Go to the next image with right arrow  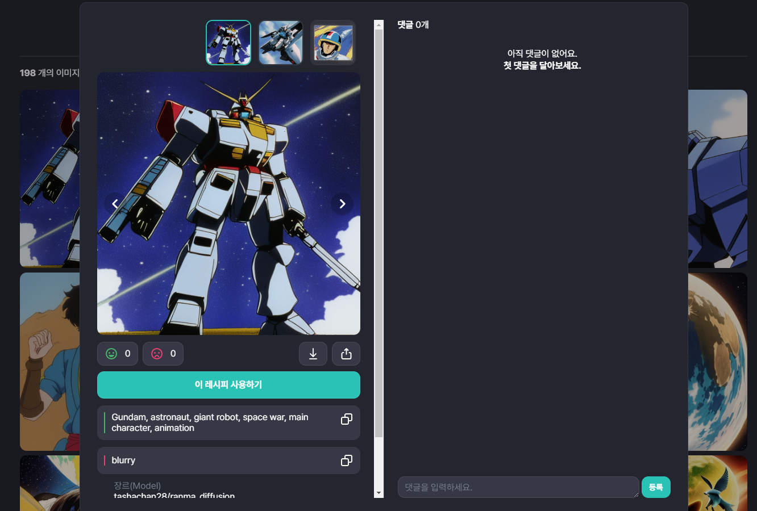(x=342, y=203)
